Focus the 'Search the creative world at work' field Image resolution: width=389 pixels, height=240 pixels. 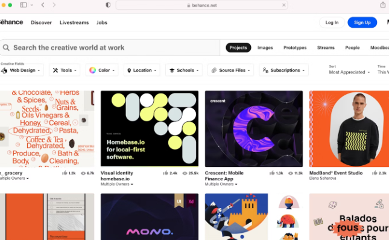pos(110,48)
